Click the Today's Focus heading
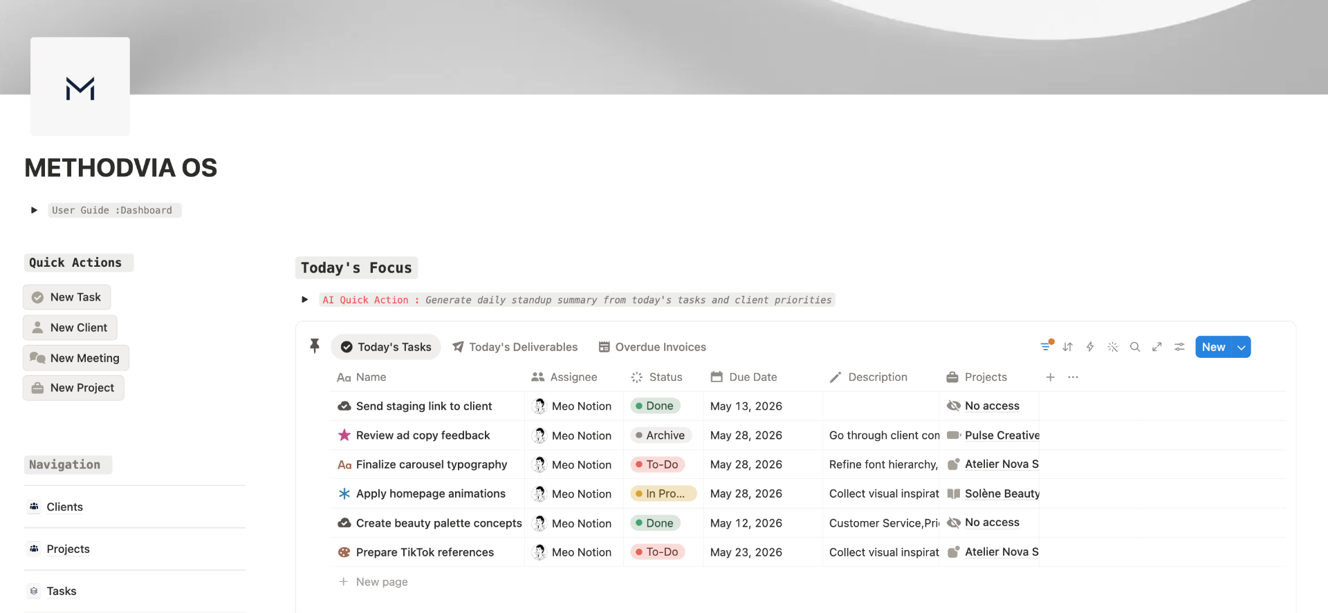 point(356,268)
